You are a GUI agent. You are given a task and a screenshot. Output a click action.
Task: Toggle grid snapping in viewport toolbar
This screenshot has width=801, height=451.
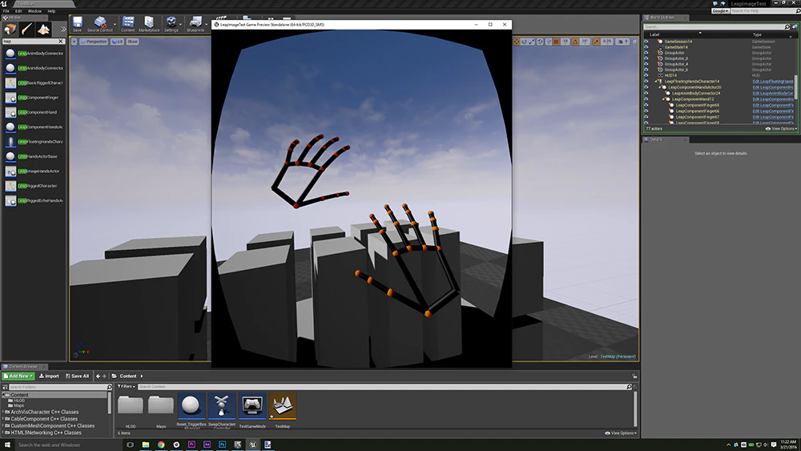click(557, 42)
